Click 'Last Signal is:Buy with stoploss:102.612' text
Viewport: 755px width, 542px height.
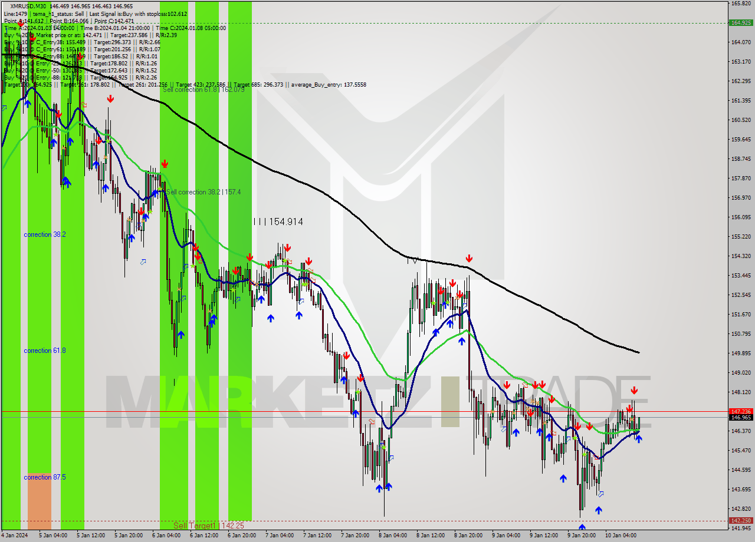pos(138,14)
